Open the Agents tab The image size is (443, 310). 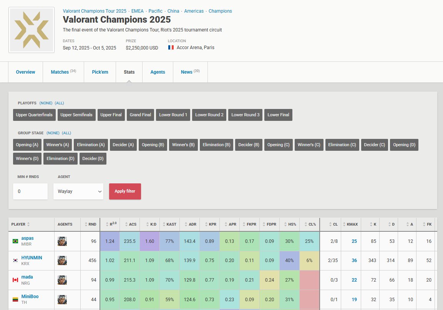coord(158,72)
